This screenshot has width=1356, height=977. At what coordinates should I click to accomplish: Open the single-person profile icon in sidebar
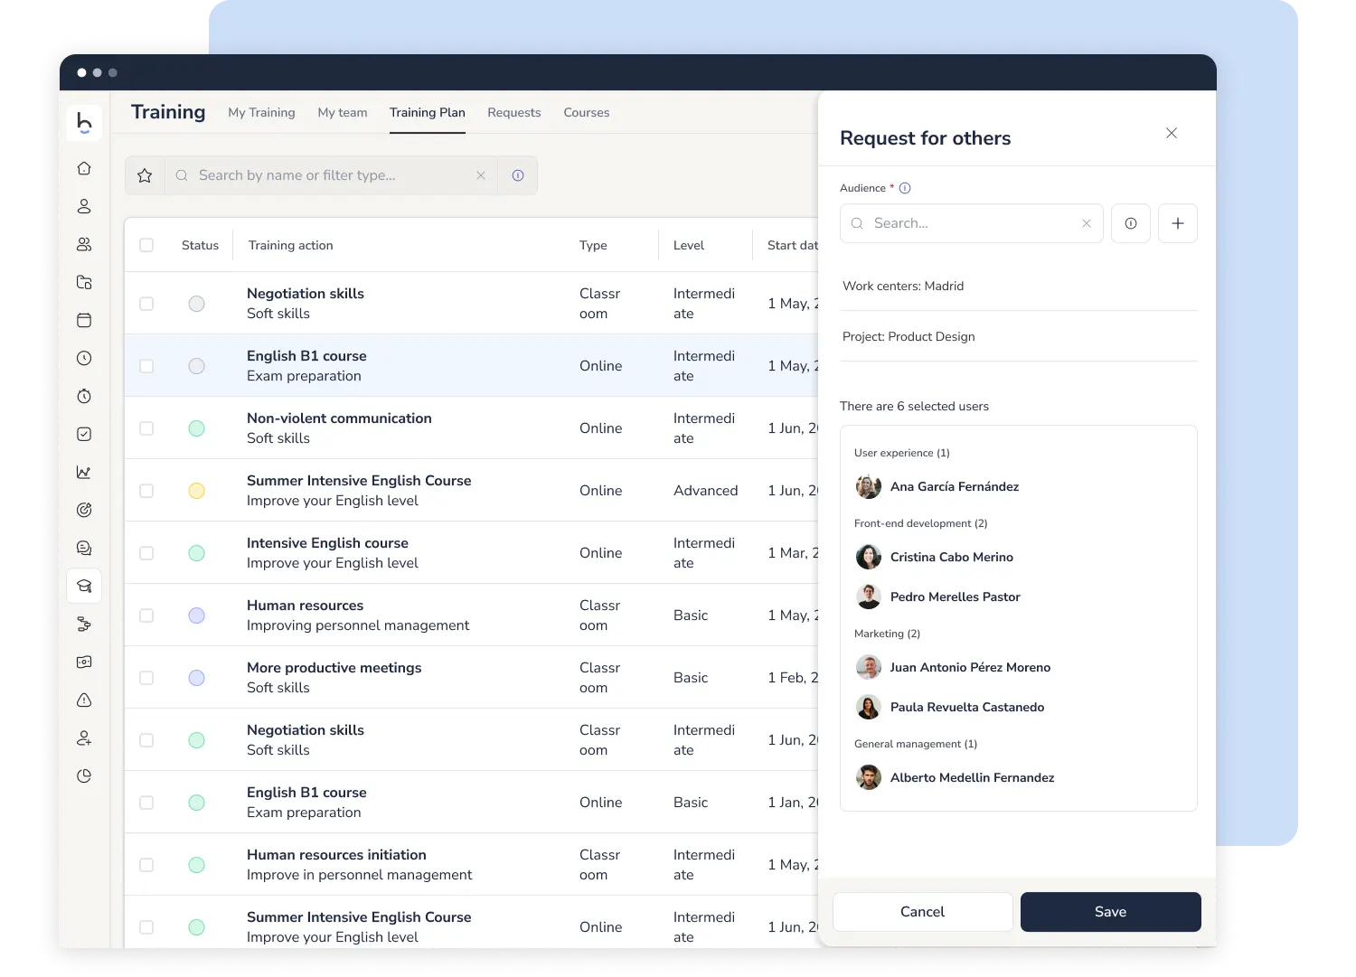tap(84, 206)
